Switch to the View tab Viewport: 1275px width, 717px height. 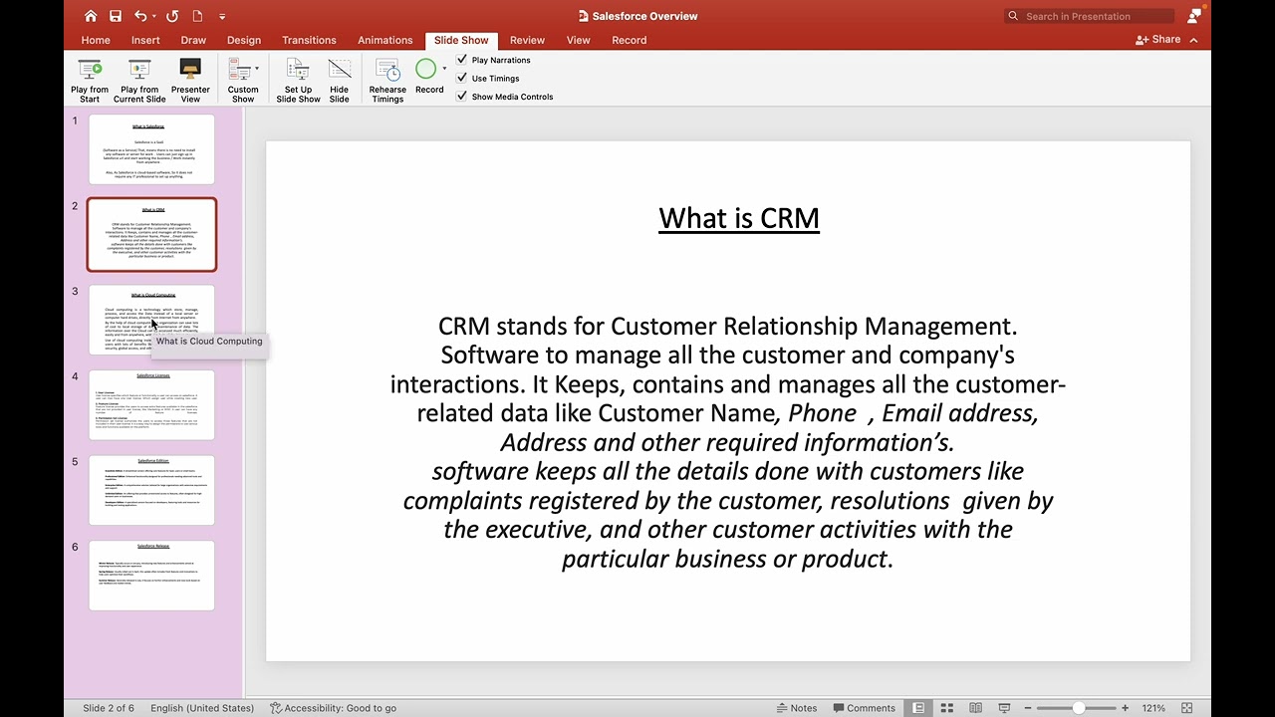(x=579, y=40)
